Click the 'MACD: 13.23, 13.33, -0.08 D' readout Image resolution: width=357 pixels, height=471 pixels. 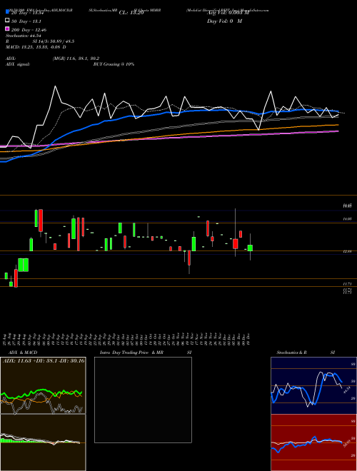coord(36,47)
